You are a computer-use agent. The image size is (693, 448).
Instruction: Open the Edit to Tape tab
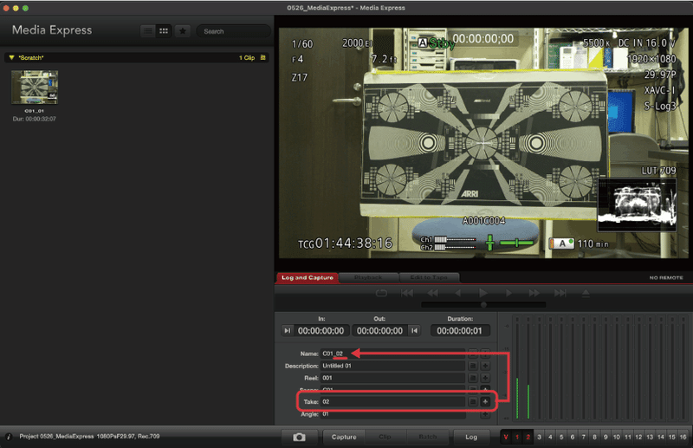click(429, 278)
